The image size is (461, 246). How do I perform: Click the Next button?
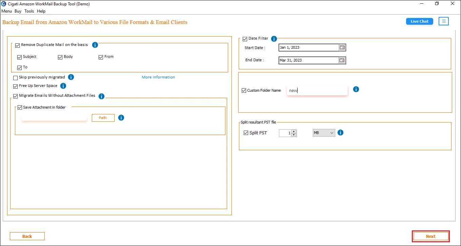pos(431,237)
